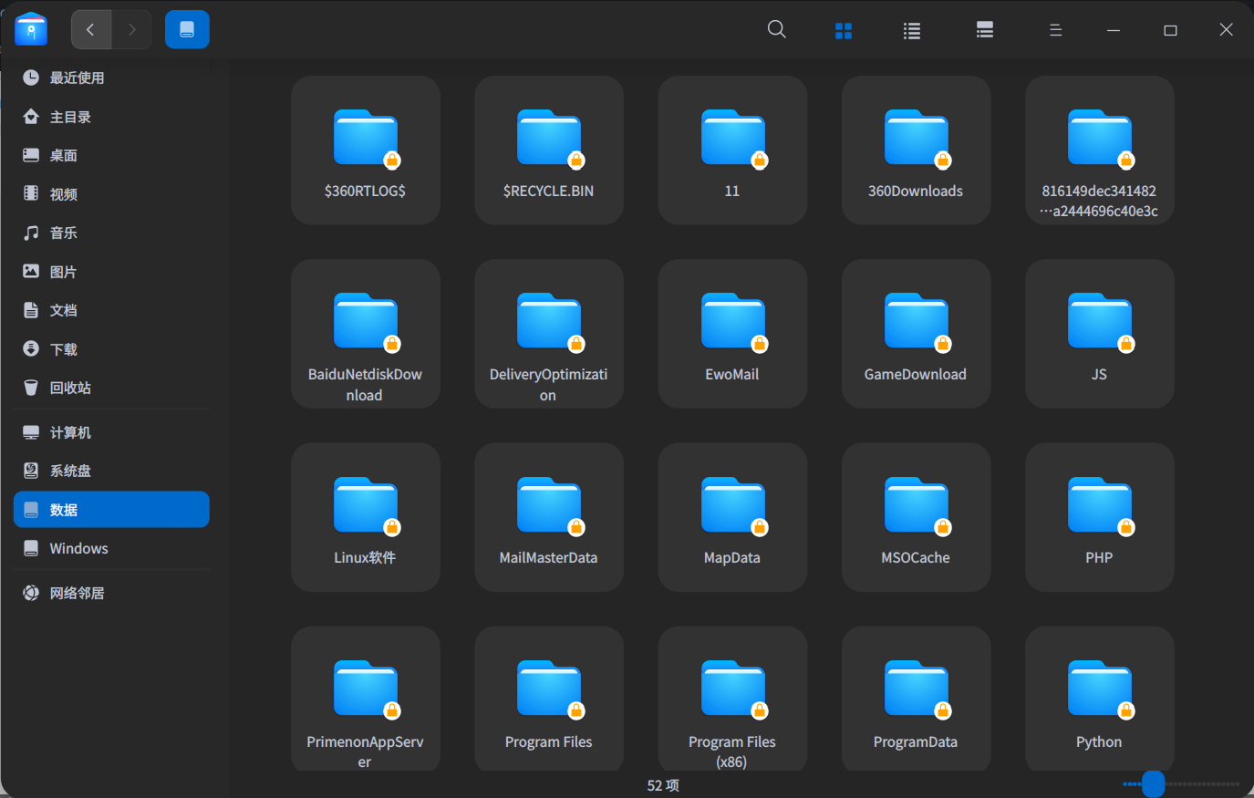Open 桌面 in sidebar
1254x798 pixels.
[x=111, y=155]
